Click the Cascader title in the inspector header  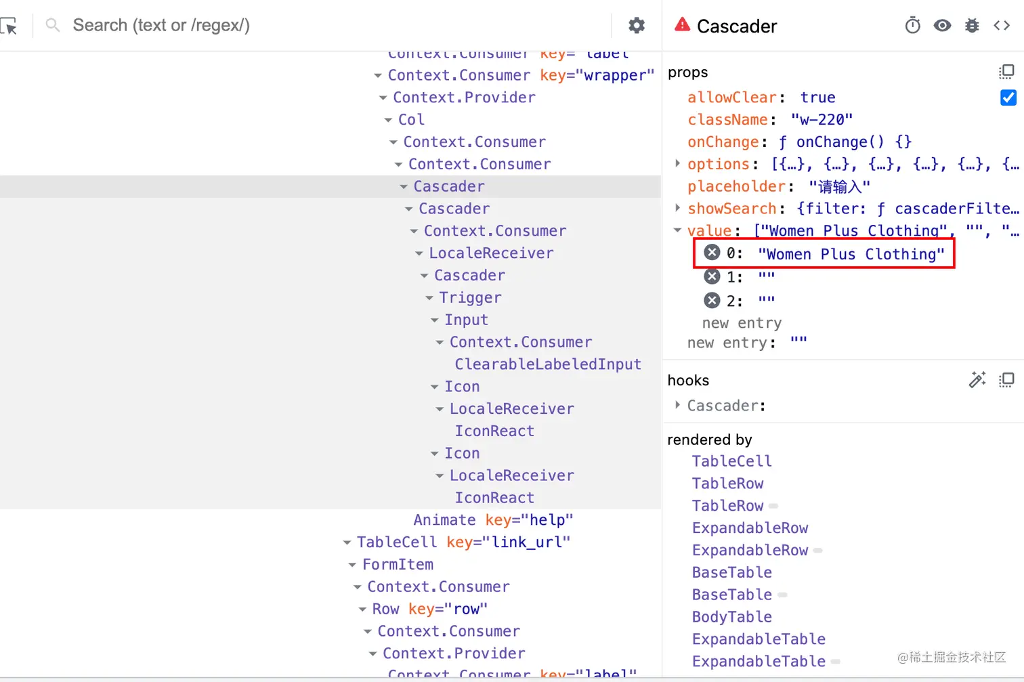click(x=737, y=26)
